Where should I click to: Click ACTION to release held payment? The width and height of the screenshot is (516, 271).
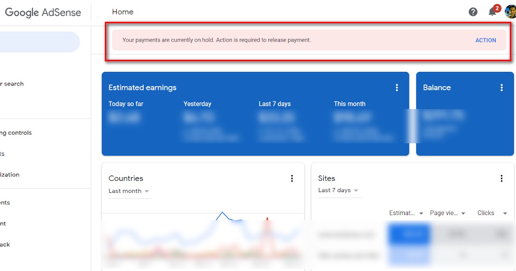coord(485,40)
